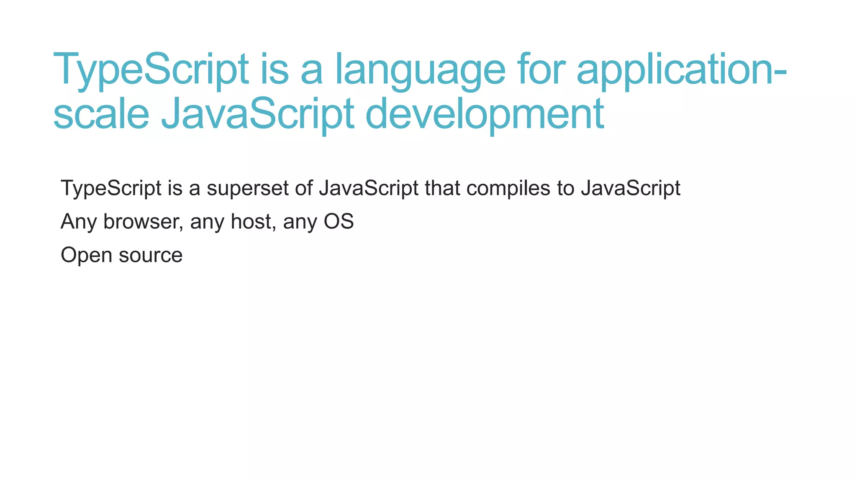Click the word 'Open' in the last line
Screen dimensions: 857x482
click(x=86, y=255)
